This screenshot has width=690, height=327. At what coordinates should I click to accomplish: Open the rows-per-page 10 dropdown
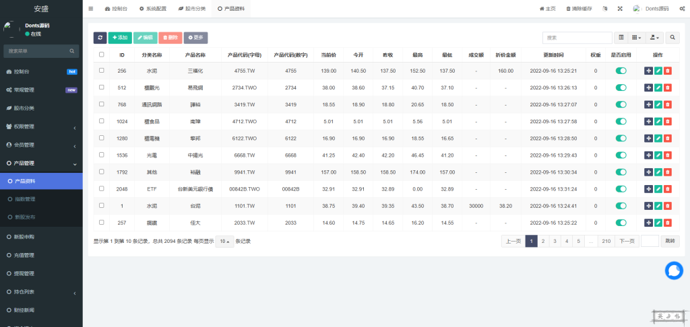[224, 242]
